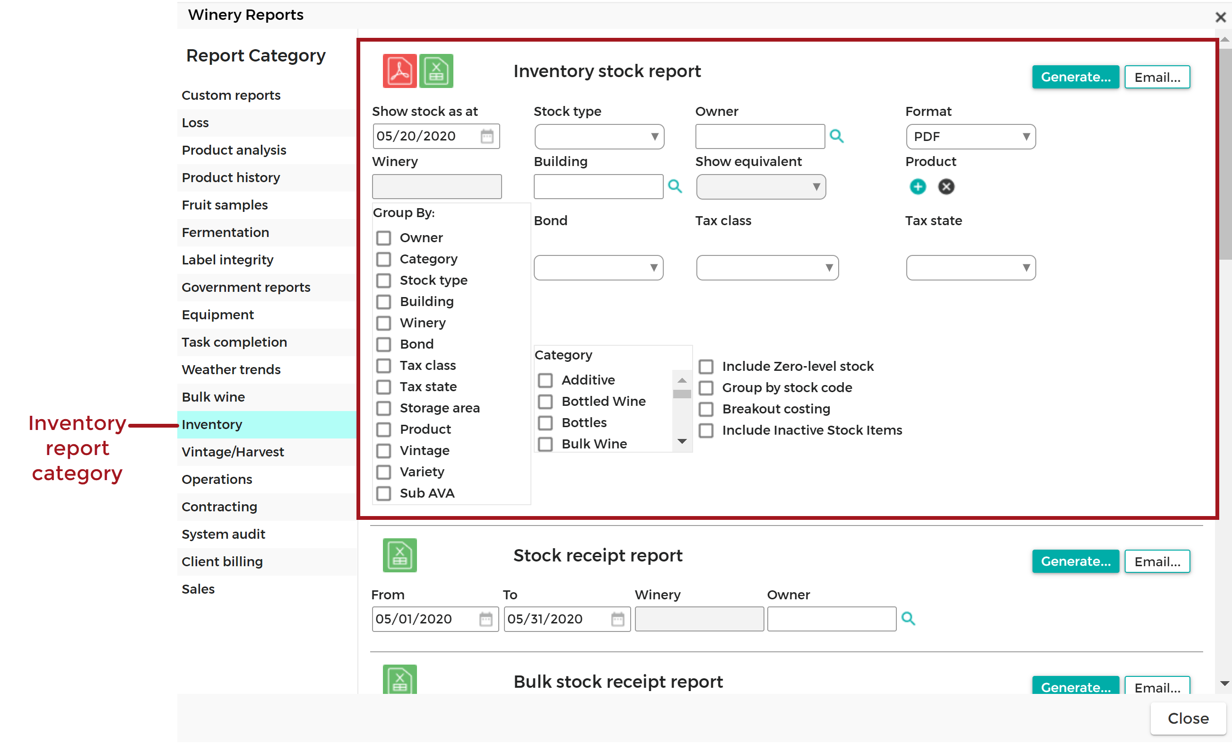Click the Excel icon for Bulk stock receipt report
1232x745 pixels.
pos(399,679)
